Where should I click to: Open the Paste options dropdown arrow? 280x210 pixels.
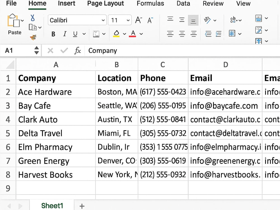pyautogui.click(x=22, y=21)
